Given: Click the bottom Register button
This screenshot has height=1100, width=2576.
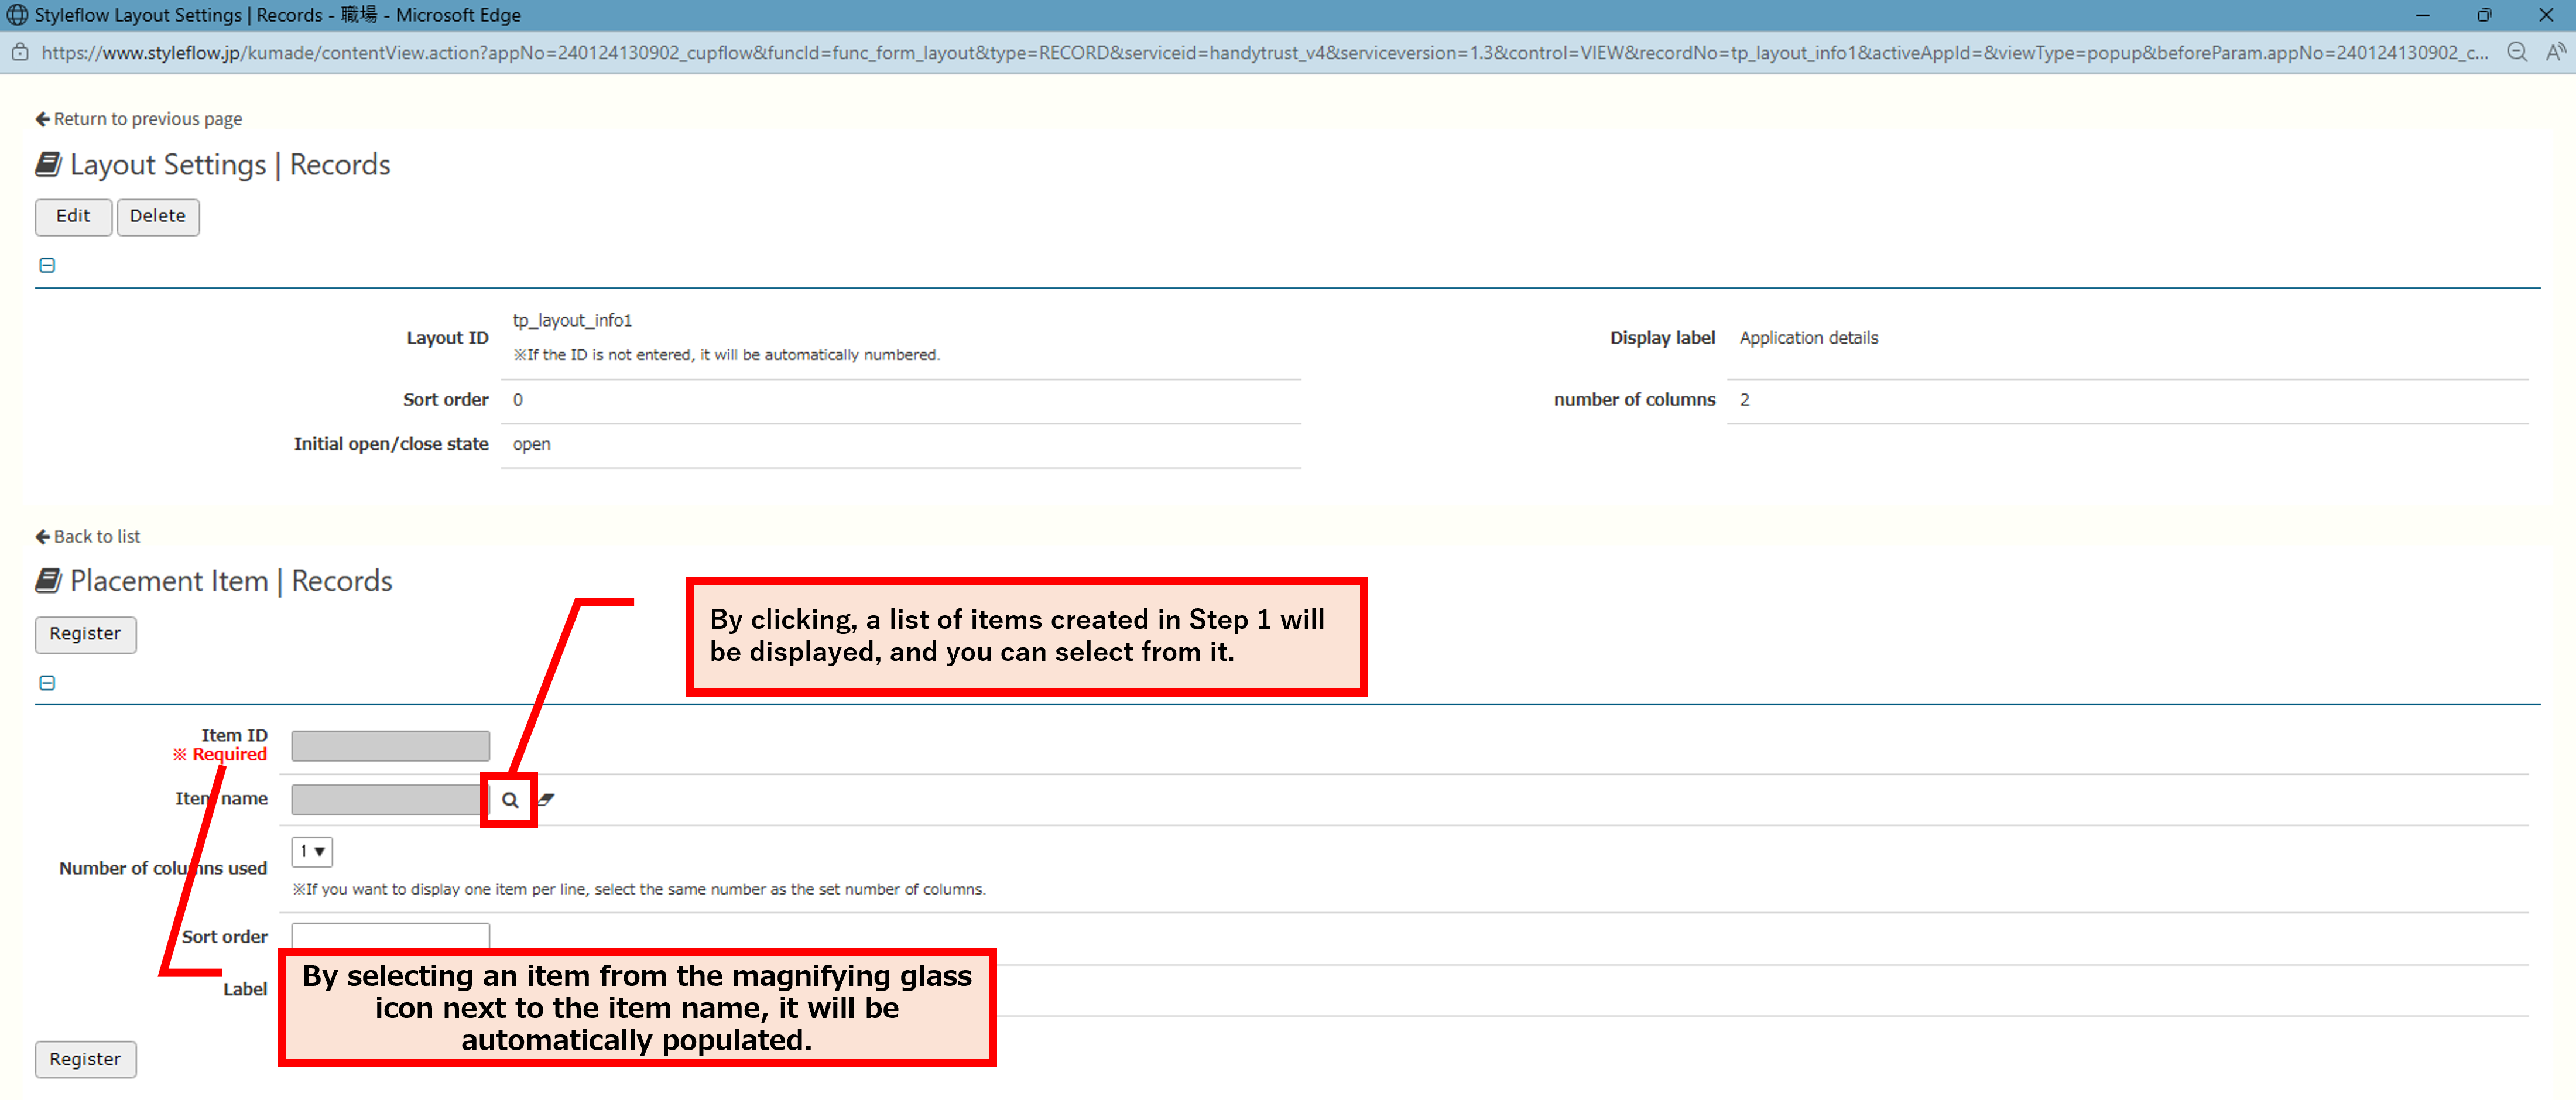Looking at the screenshot, I should click(x=85, y=1060).
